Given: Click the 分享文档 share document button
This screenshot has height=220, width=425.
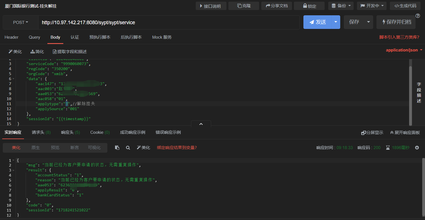Looking at the screenshot, I should 277,6.
